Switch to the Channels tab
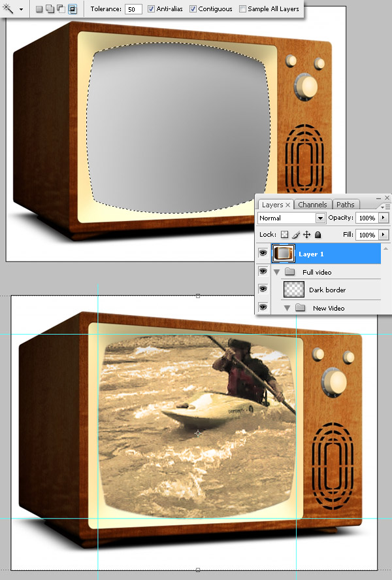The height and width of the screenshot is (580, 392). (312, 205)
